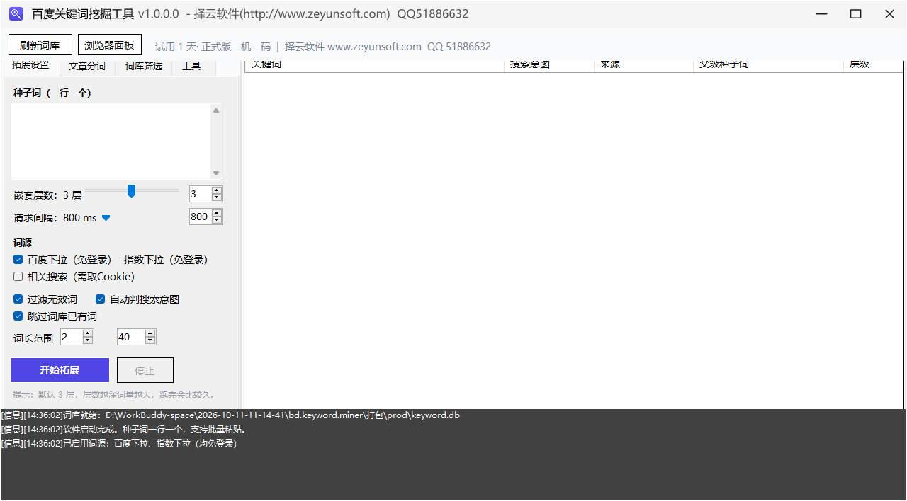907x501 pixels.
Task: Switch to the 文章分词 tab
Action: coord(87,67)
